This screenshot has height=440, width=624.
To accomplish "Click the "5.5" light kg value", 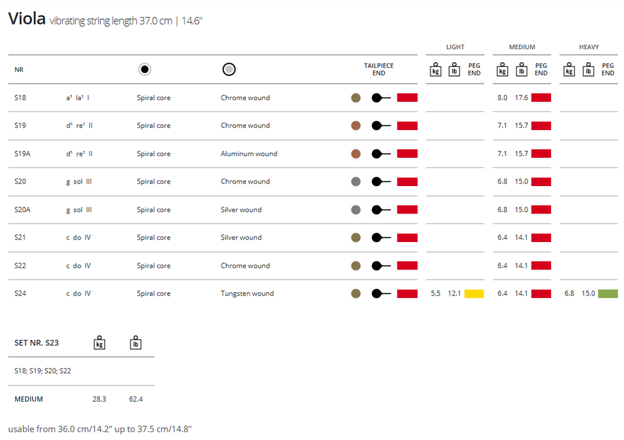I will point(436,294).
